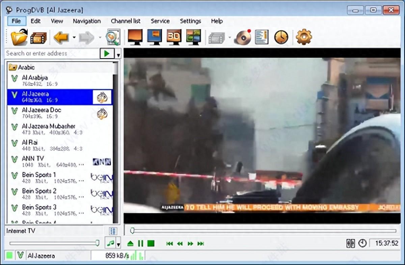The width and height of the screenshot is (405, 265).
Task: Select the highlighted Al Jazeera channel
Action: pyautogui.click(x=60, y=97)
